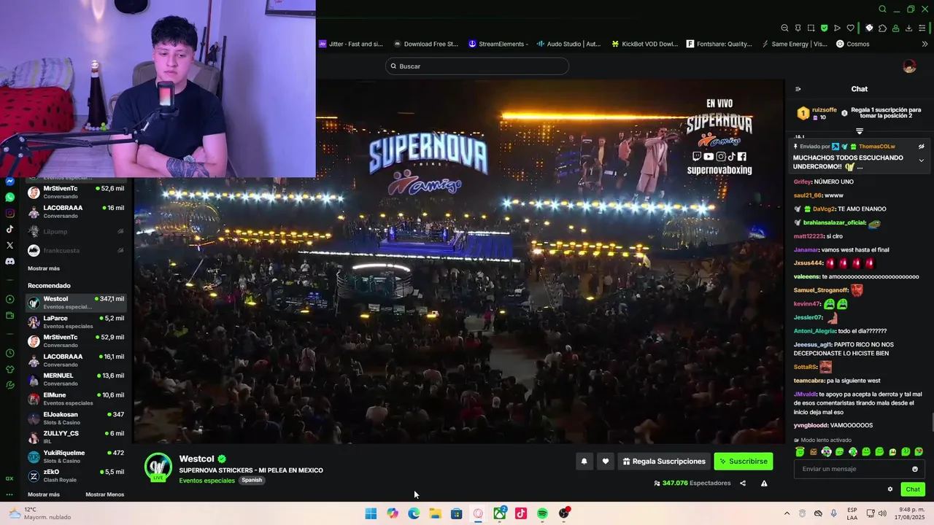Viewport: 934px width, 525px height.
Task: Select YukiRiquelme channel in sidebar
Action: click(76, 456)
